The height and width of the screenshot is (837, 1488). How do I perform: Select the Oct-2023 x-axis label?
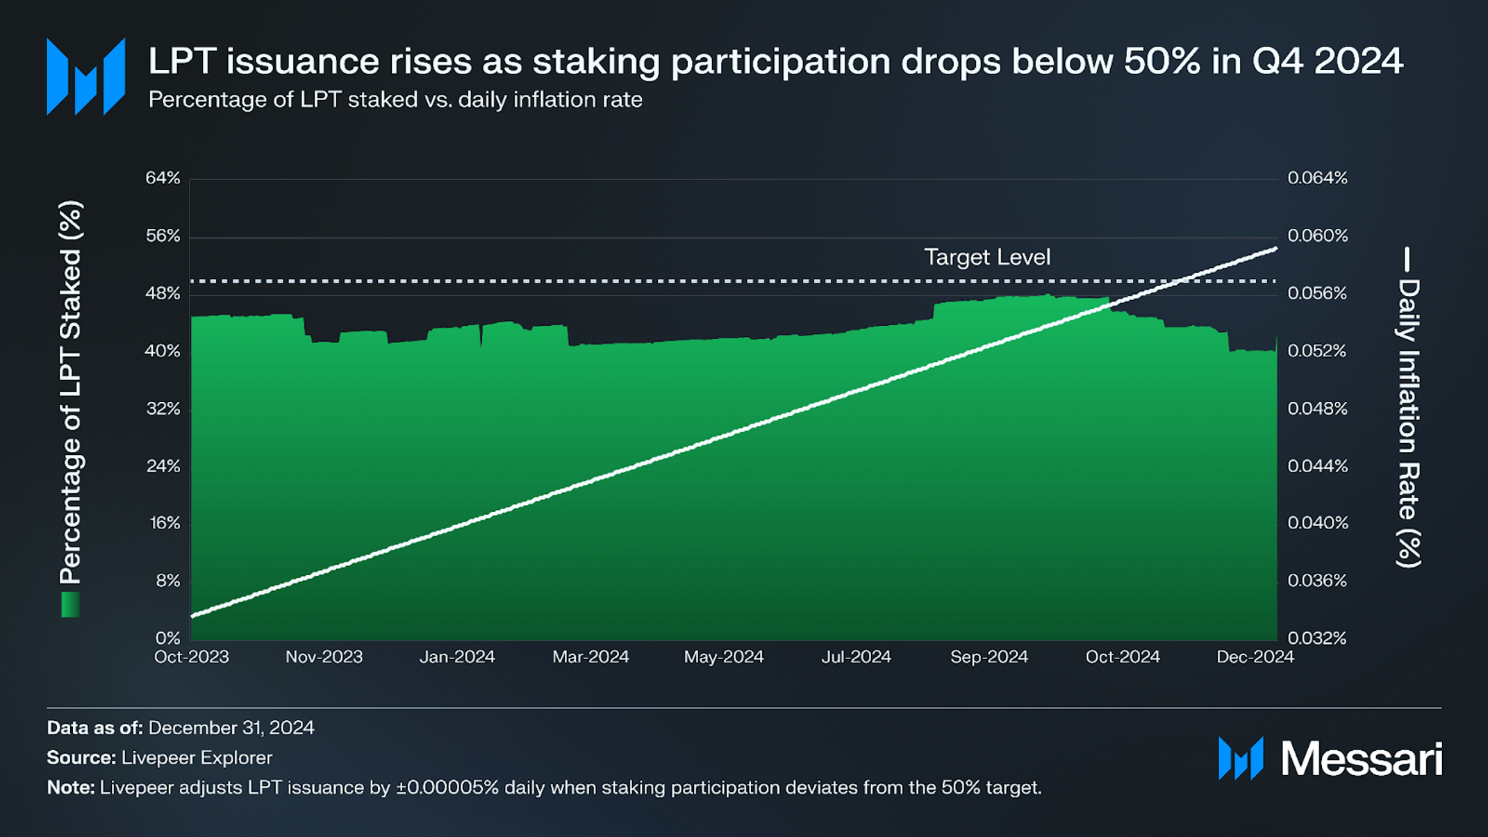pos(192,656)
